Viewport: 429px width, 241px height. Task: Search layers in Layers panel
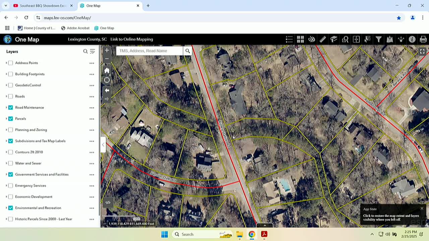click(85, 52)
